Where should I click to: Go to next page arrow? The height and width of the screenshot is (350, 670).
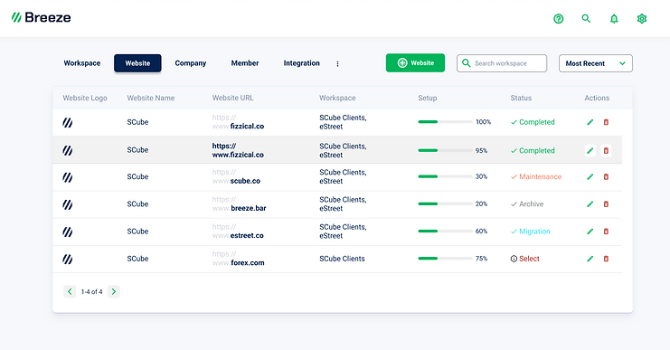114,291
